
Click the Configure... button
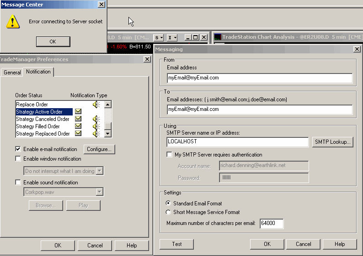(x=99, y=149)
